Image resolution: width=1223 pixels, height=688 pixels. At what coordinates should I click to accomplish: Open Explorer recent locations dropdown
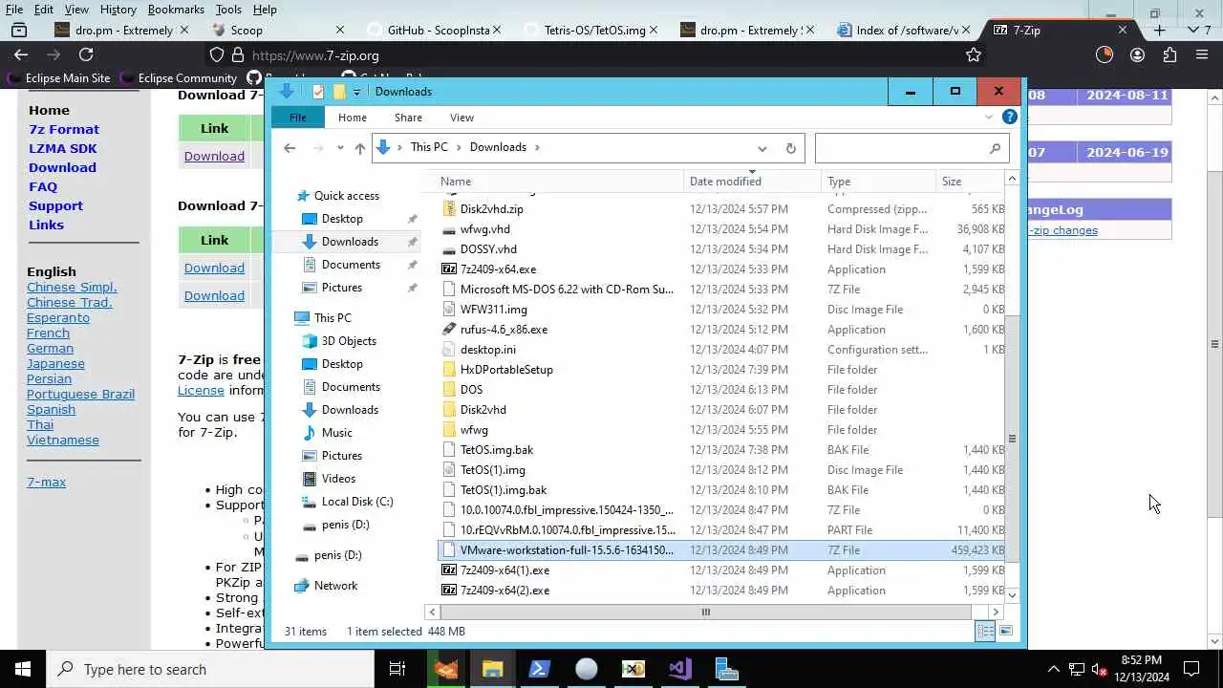339,148
